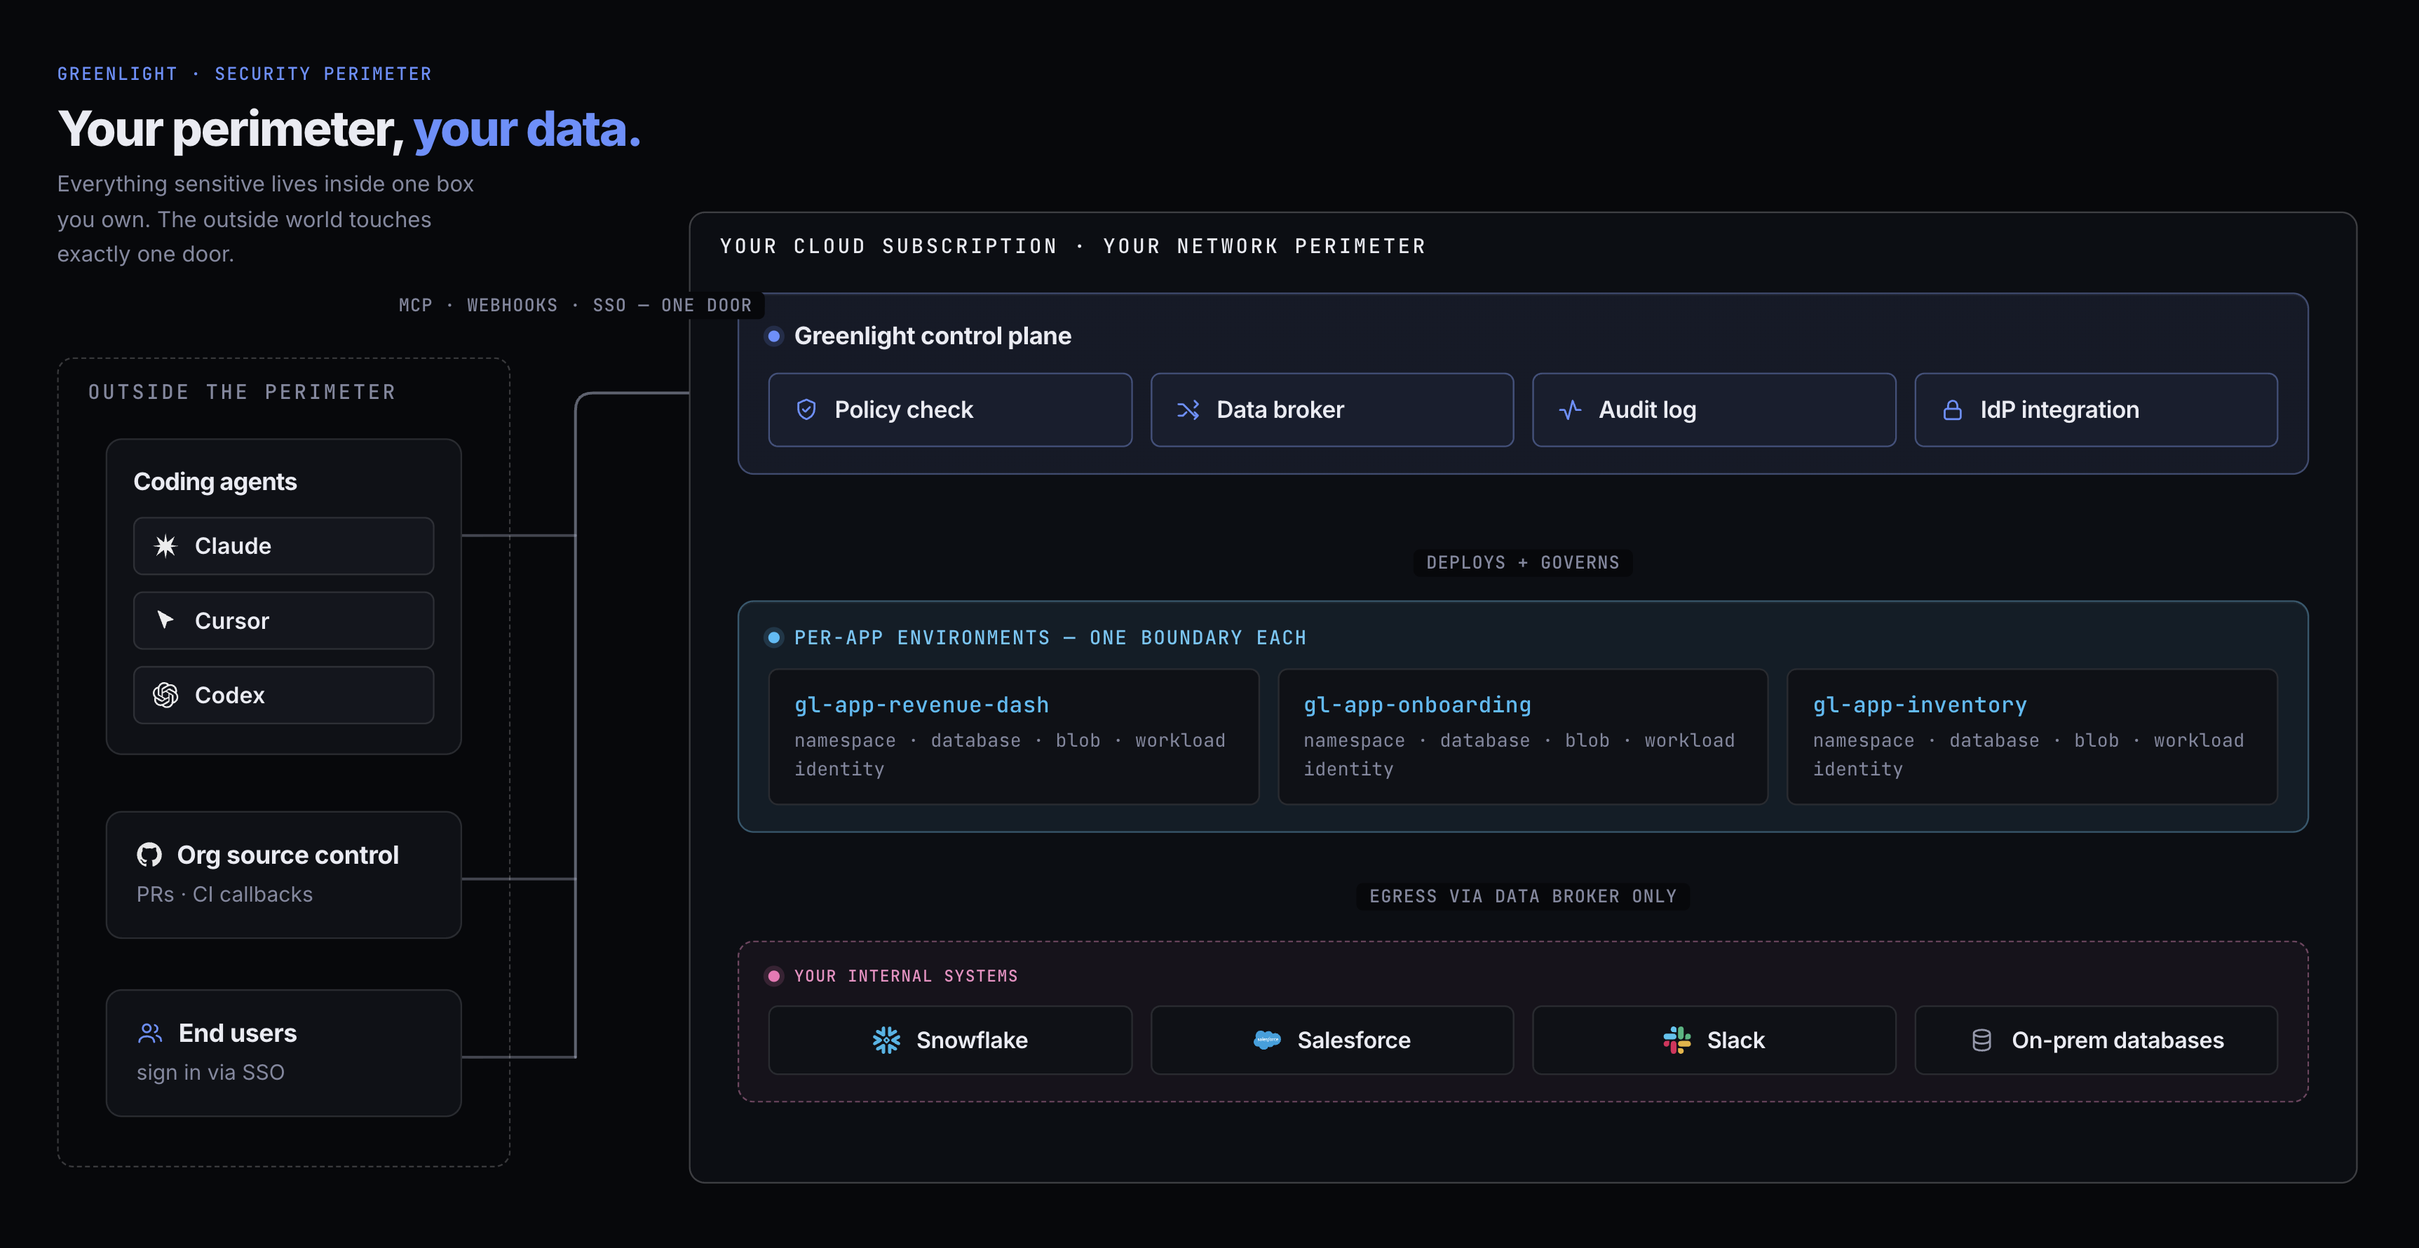
Task: Click the Codex logo icon
Action: click(x=165, y=695)
